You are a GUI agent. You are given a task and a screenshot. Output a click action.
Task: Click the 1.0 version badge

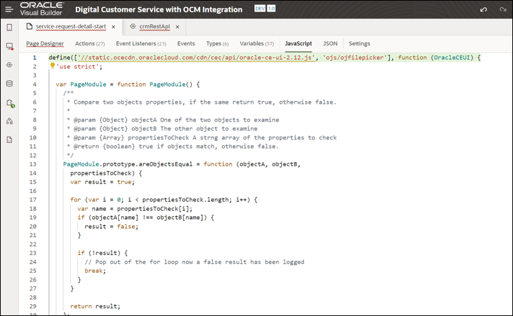point(272,8)
